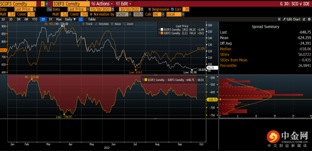
Task: Click the -648.75 spread axis label
Action: [x=212, y=99]
